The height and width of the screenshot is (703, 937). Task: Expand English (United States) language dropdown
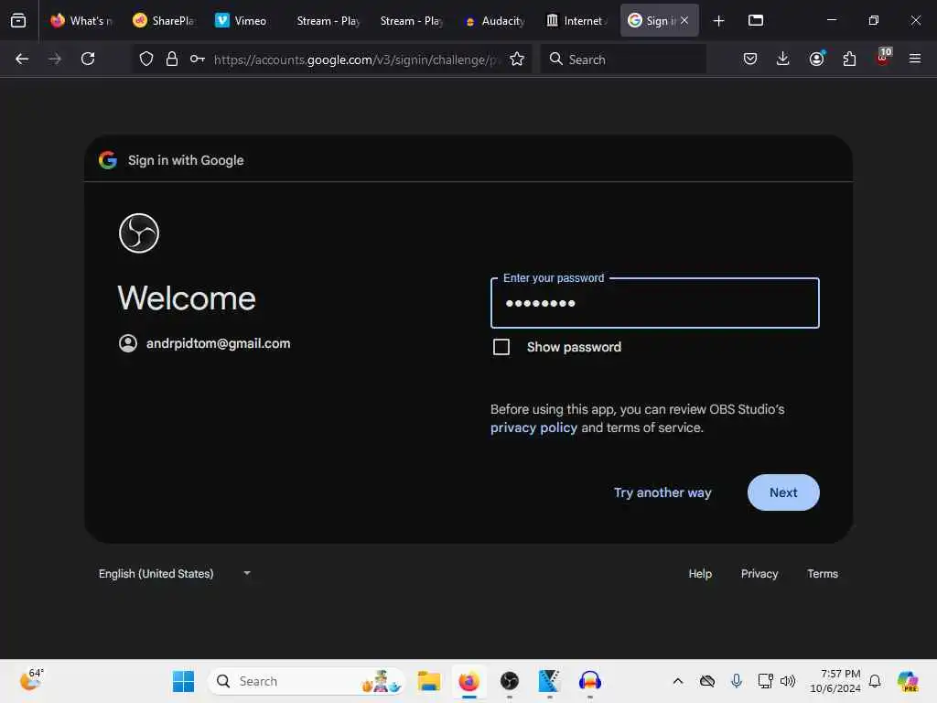pyautogui.click(x=175, y=573)
